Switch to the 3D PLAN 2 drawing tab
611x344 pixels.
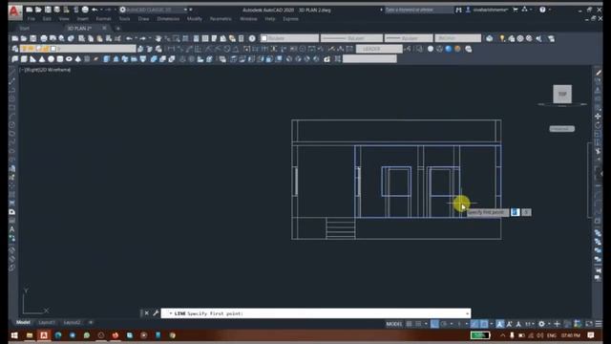[79, 28]
